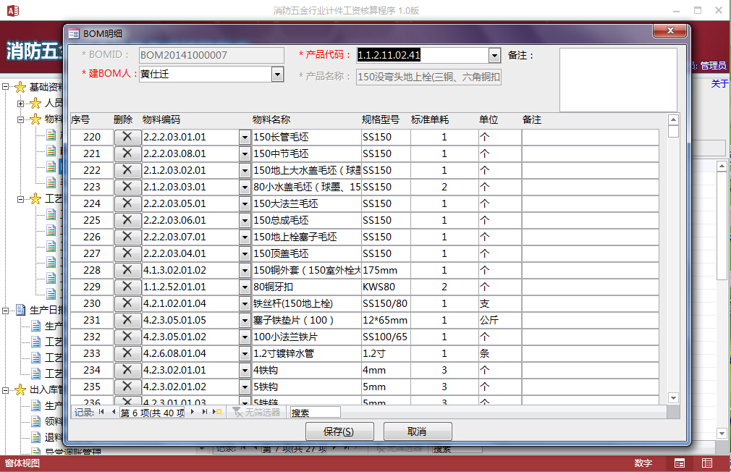Collapse the 生产日报 tree node
The width and height of the screenshot is (731, 472).
[6, 310]
